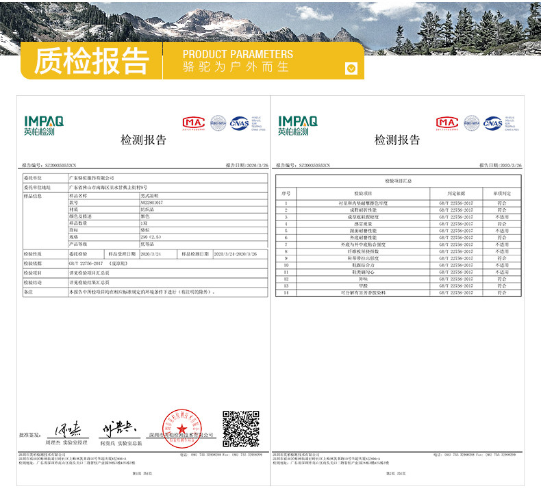Click the IMPAQ 英柏检测 logo on the left report

coord(44,126)
